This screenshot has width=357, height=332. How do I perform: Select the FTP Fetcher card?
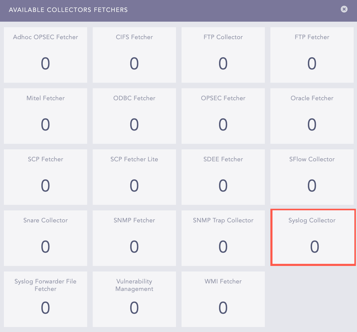pos(312,55)
